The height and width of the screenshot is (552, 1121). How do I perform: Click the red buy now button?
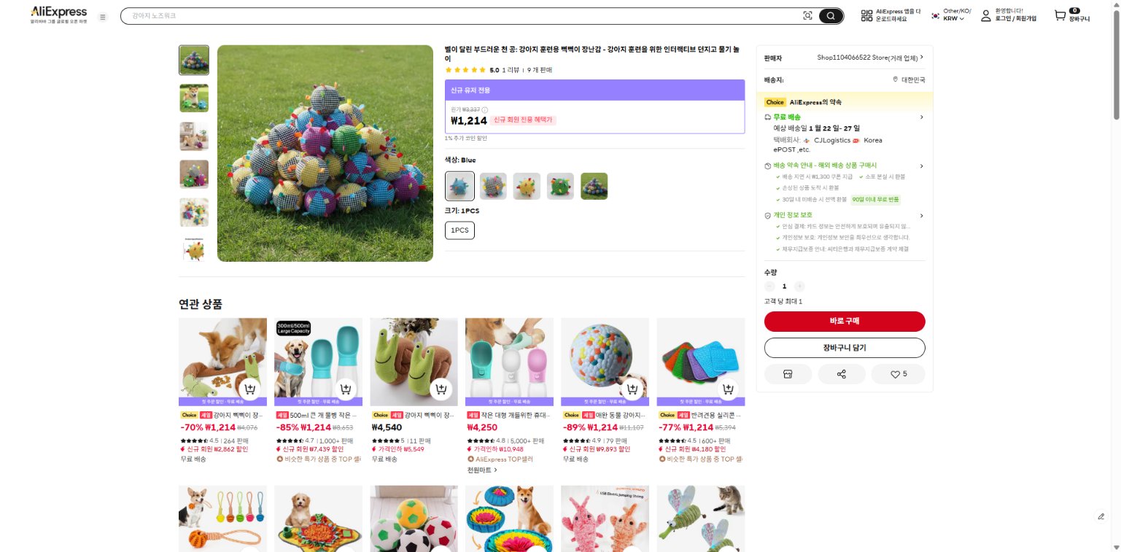(845, 322)
